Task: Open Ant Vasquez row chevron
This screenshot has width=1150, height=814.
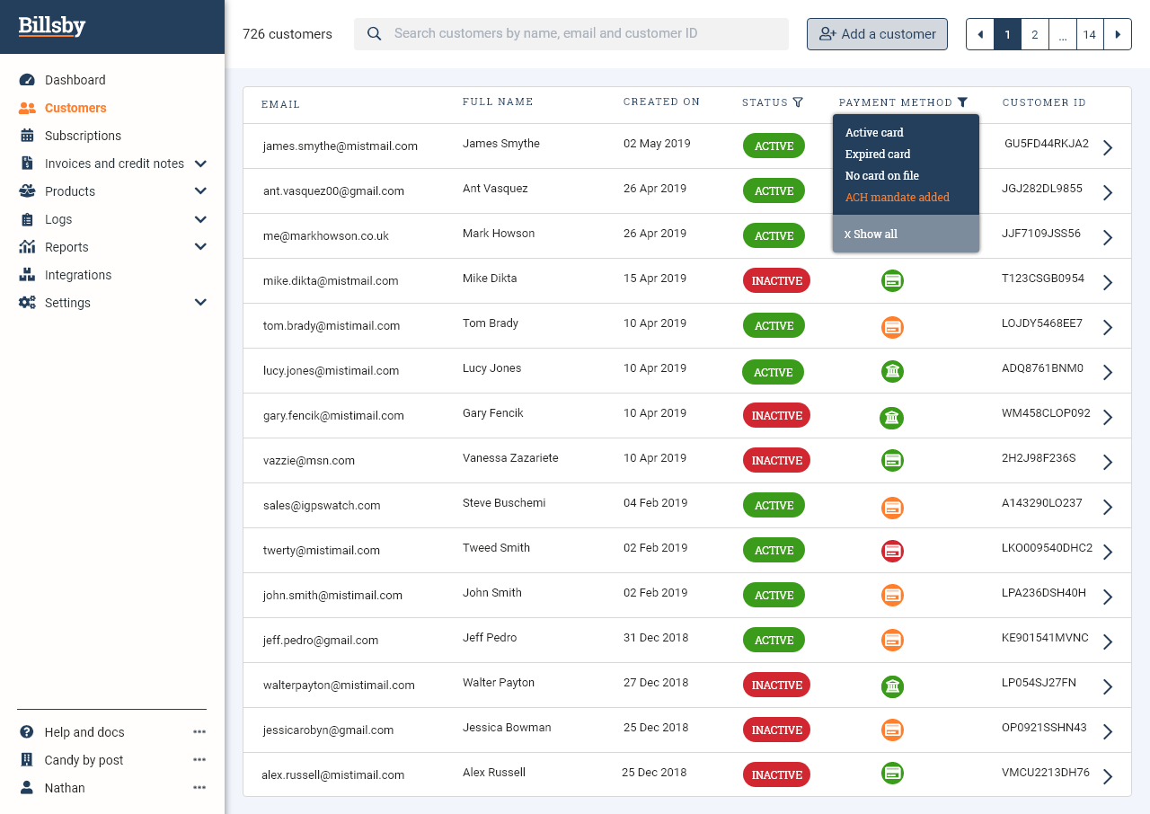Action: point(1108,192)
